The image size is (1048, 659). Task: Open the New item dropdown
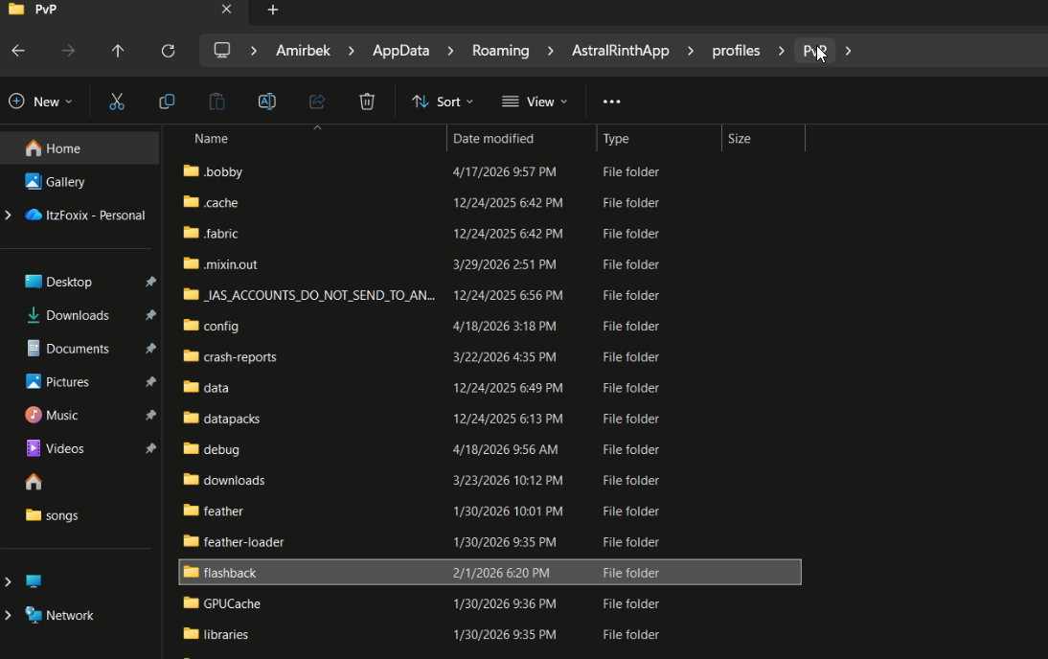point(40,102)
